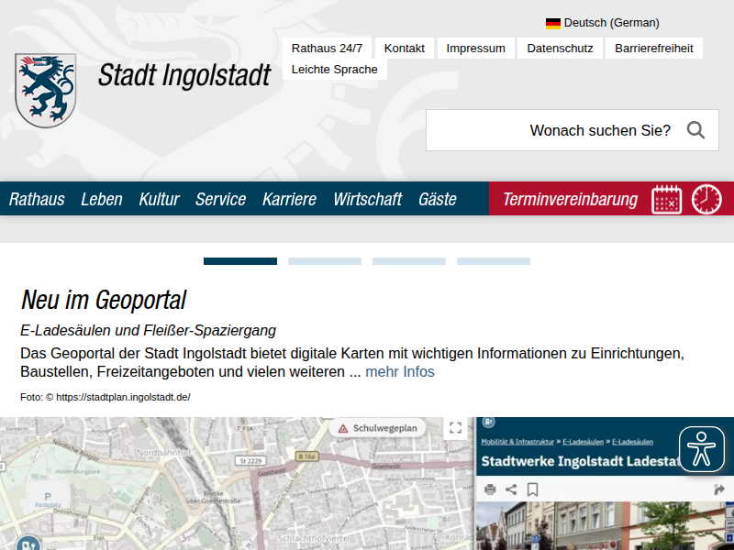
Task: Open the Rathaus main menu
Action: (x=37, y=199)
